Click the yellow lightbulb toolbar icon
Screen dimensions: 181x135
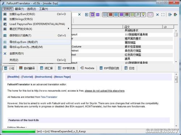[x=143, y=15]
